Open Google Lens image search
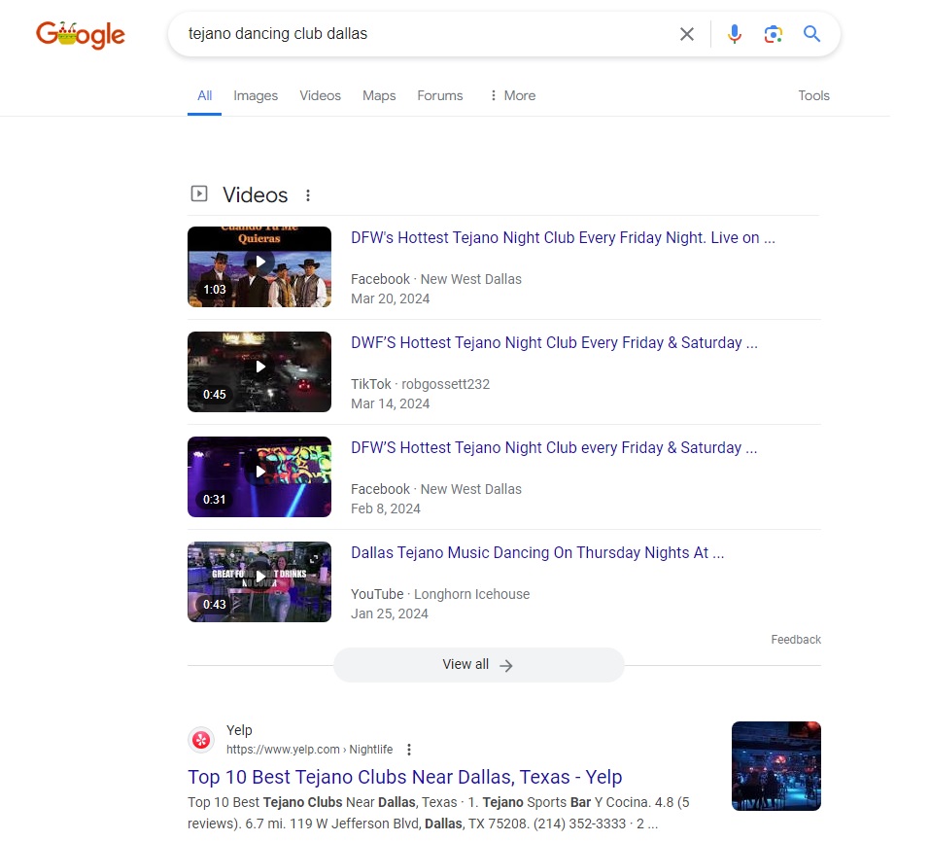 pos(773,35)
